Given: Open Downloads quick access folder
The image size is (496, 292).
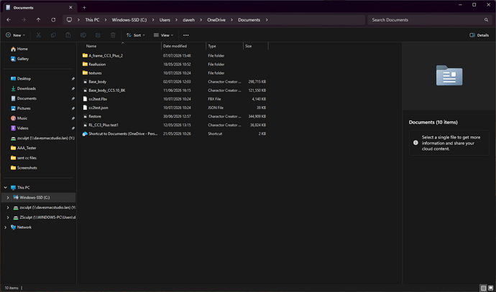Looking at the screenshot, I should click(x=23, y=88).
